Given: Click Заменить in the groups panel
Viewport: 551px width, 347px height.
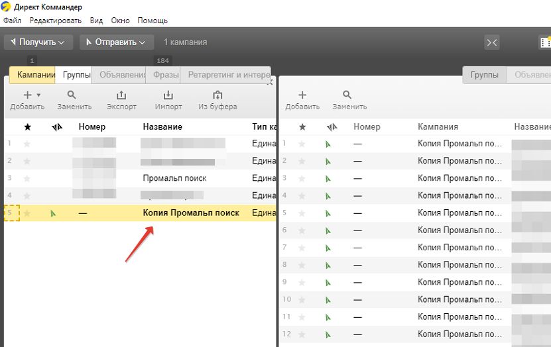Looking at the screenshot, I should pyautogui.click(x=349, y=101).
